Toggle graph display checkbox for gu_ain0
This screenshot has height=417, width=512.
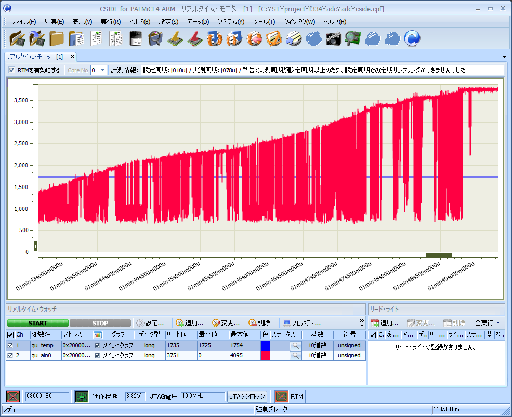(97, 355)
